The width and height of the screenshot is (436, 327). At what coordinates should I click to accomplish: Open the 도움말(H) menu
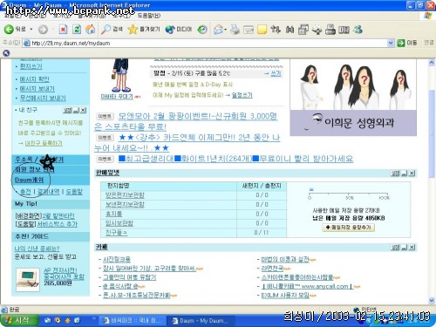coord(148,16)
